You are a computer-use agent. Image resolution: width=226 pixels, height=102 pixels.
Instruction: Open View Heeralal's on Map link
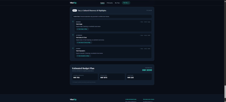(x=84, y=56)
